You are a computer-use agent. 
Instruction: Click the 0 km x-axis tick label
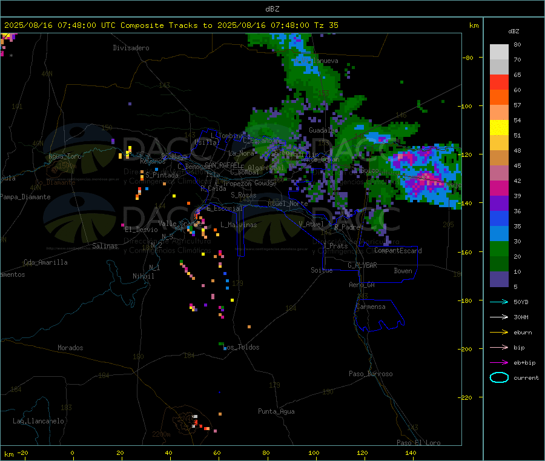coord(72,453)
